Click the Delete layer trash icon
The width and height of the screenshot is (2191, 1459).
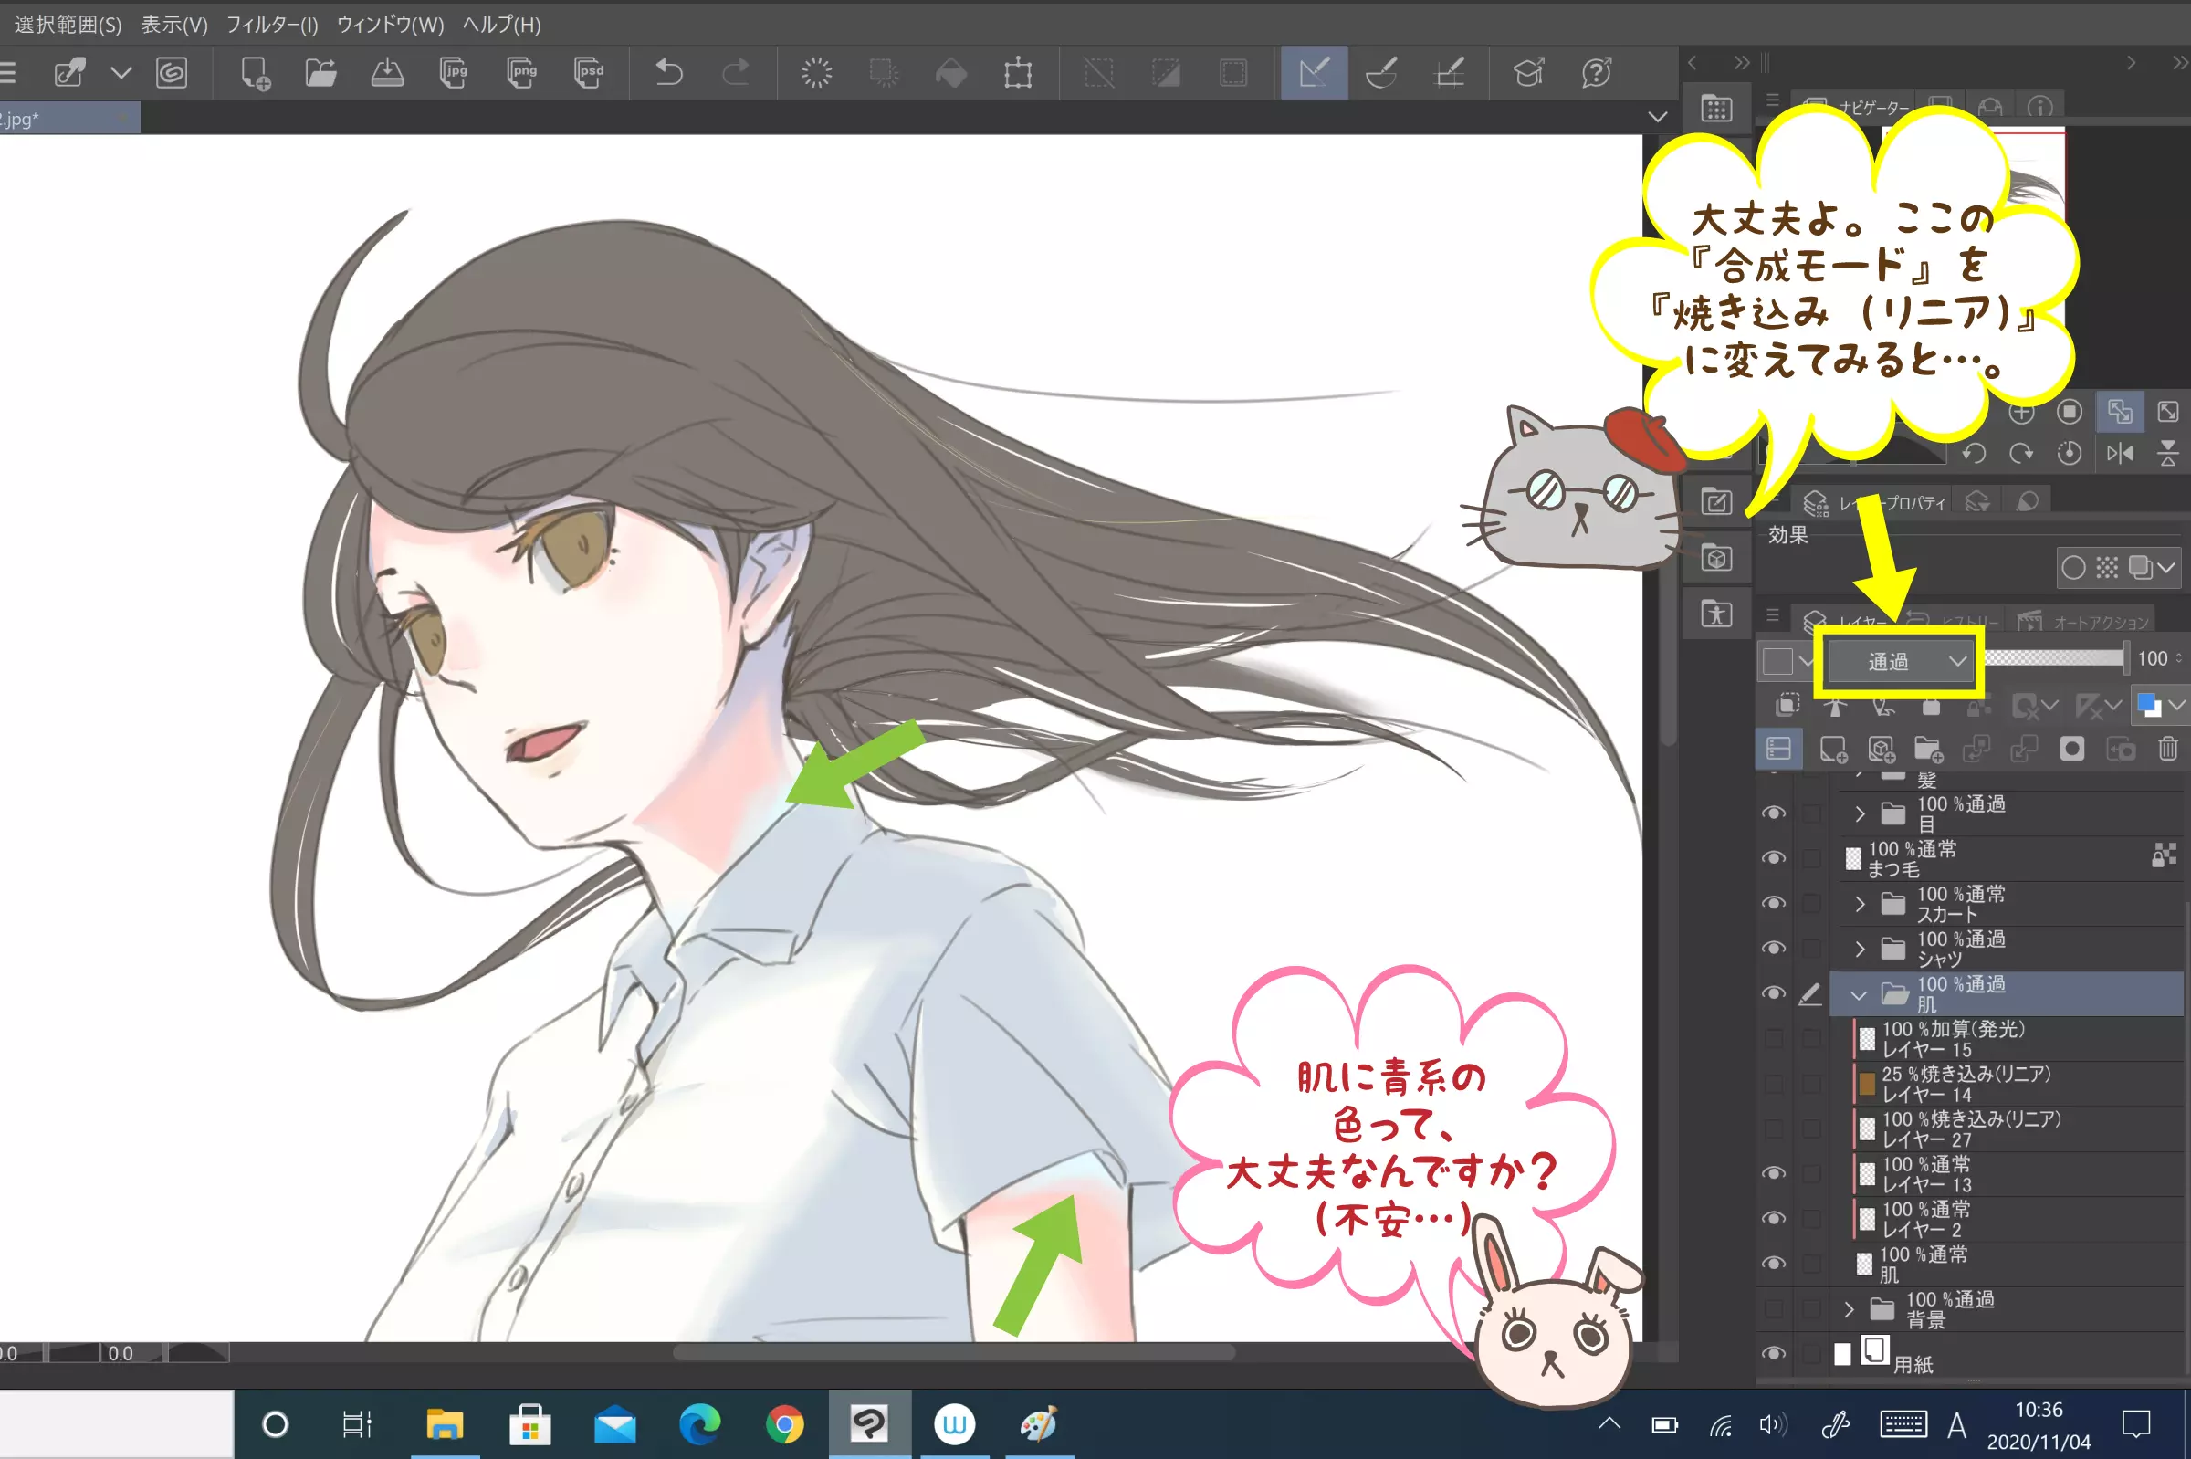tap(2168, 749)
